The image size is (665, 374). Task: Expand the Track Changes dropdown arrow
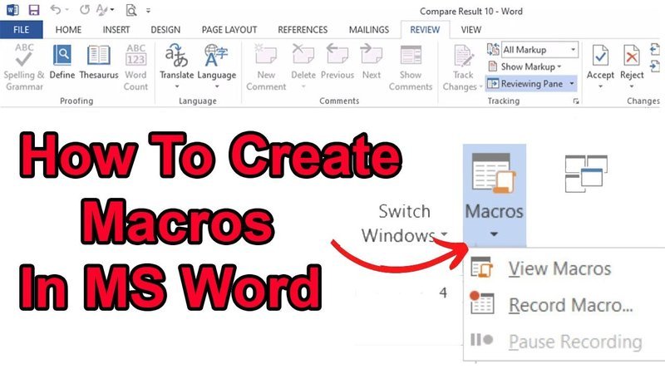click(481, 87)
